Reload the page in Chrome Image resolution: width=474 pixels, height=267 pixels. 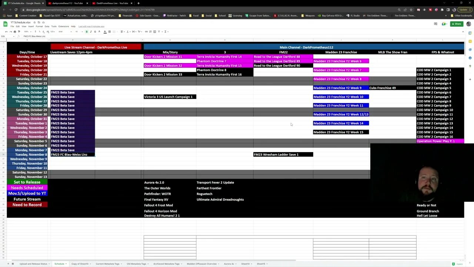coord(16,10)
